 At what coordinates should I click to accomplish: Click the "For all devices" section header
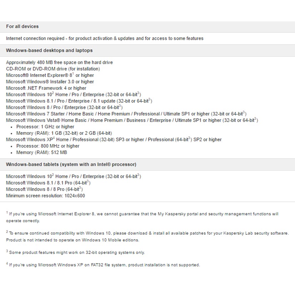22,26
